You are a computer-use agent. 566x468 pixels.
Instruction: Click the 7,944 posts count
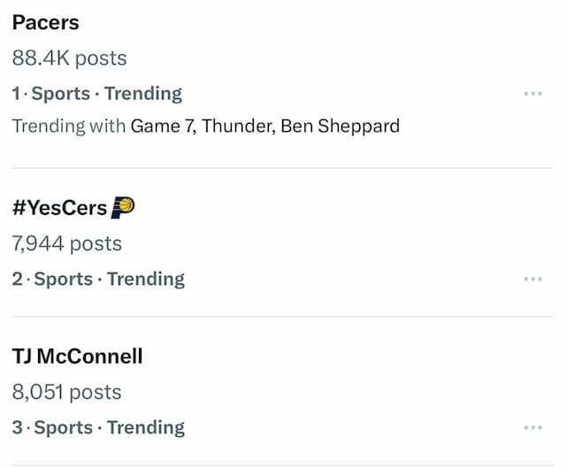pyautogui.click(x=67, y=244)
